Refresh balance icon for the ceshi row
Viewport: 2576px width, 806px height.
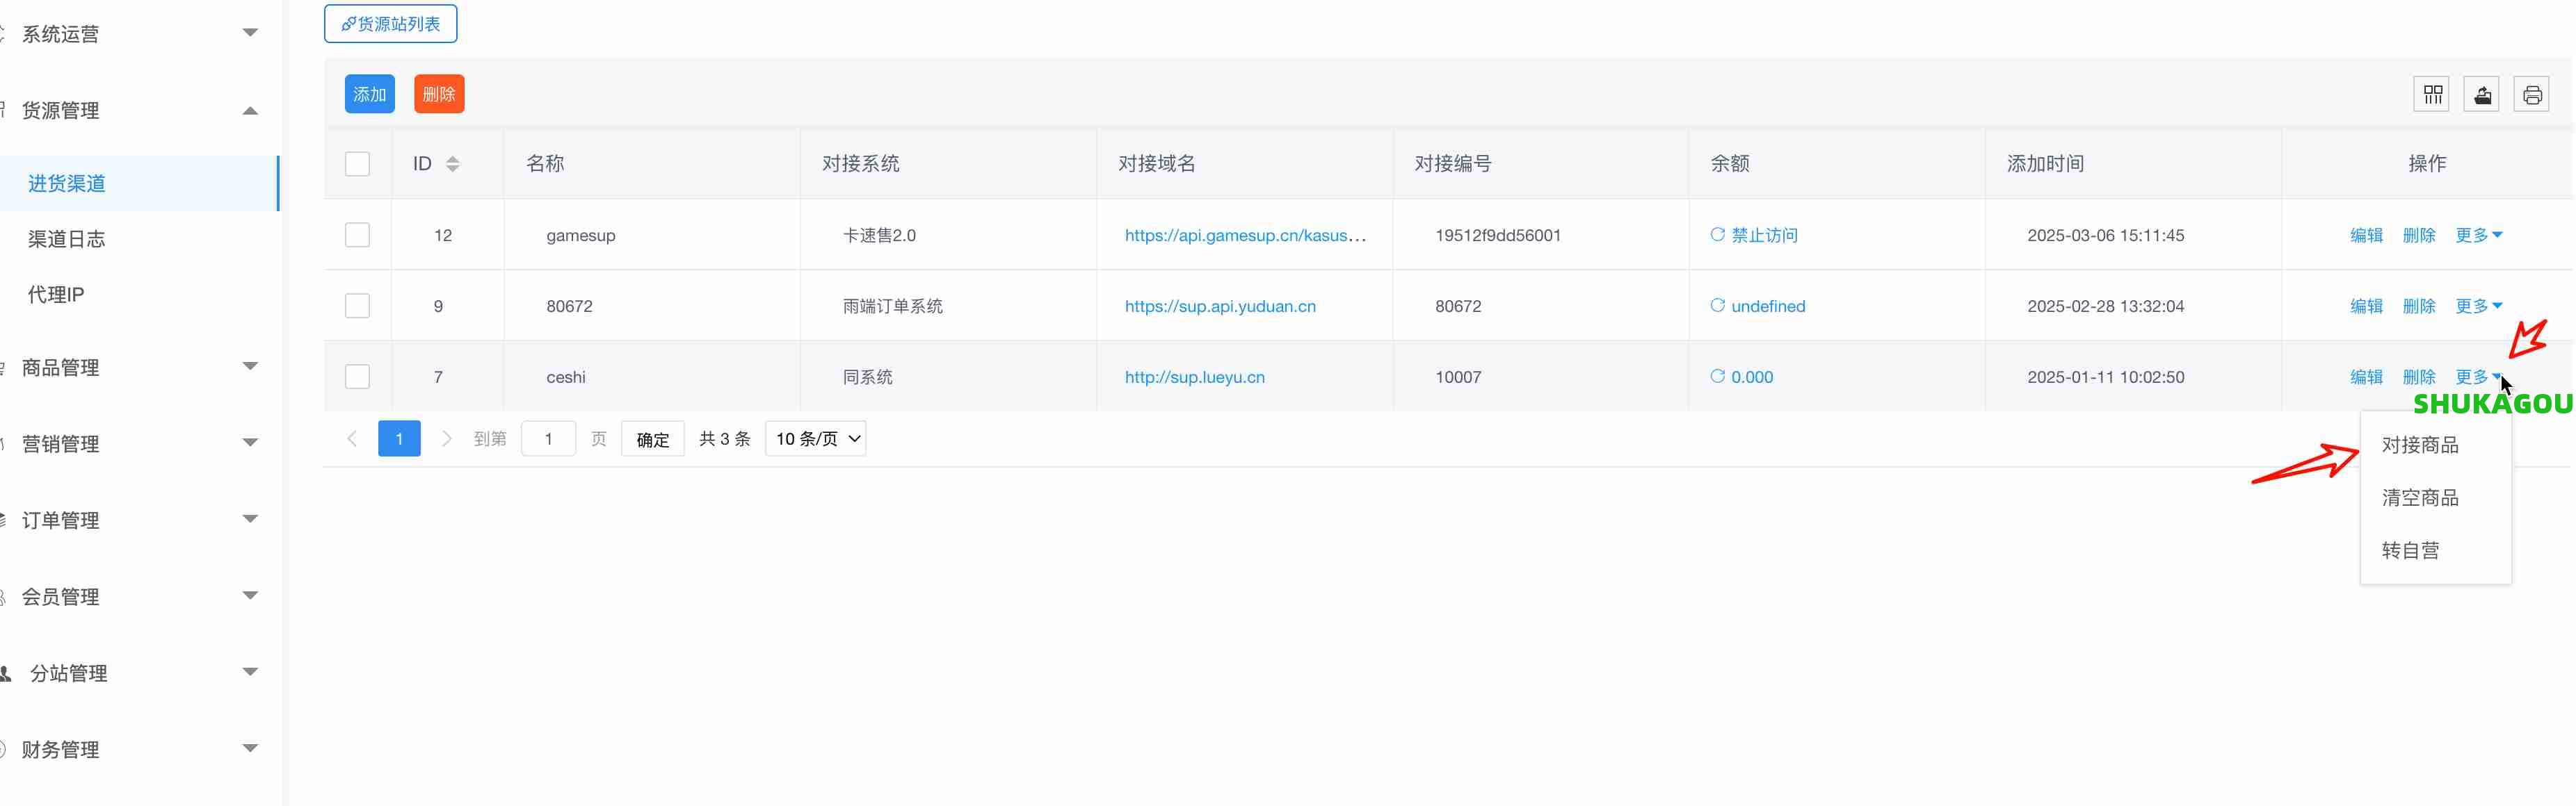[x=1717, y=377]
